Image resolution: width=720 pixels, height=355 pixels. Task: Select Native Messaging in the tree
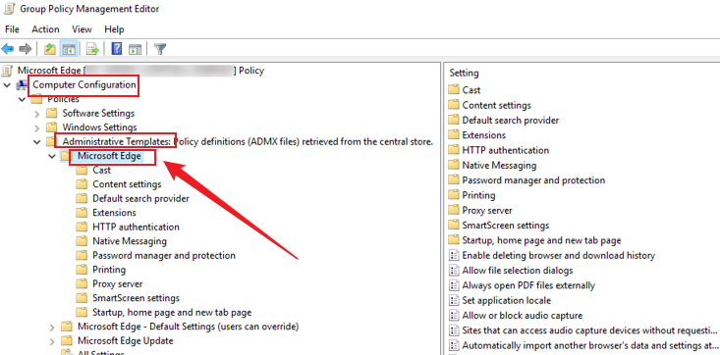pos(130,241)
